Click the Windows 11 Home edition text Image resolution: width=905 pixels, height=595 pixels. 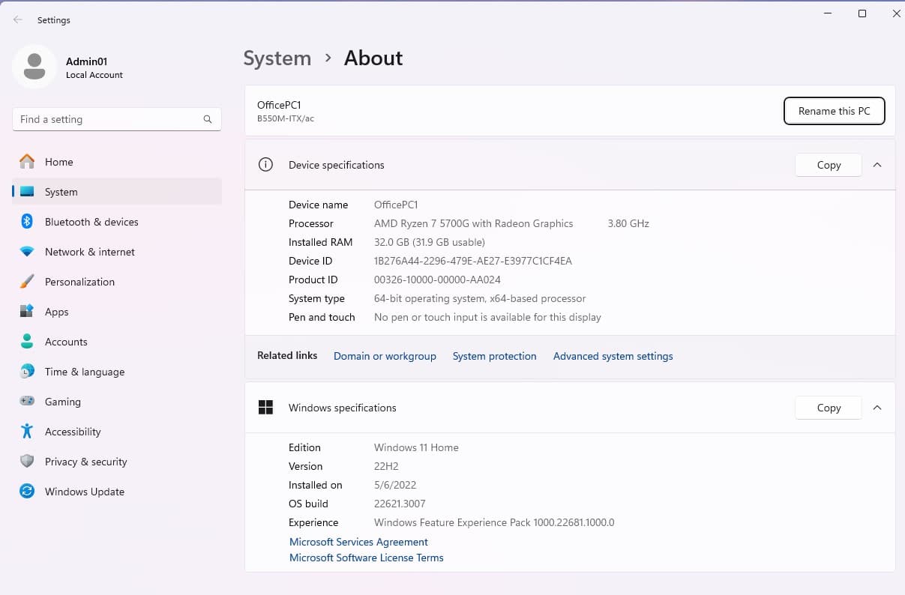tap(416, 447)
